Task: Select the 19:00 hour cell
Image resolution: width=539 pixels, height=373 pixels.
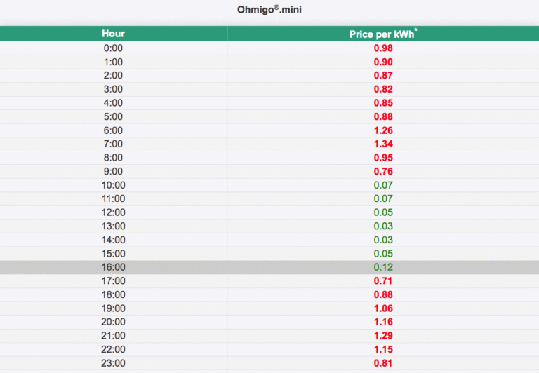Action: 113,308
